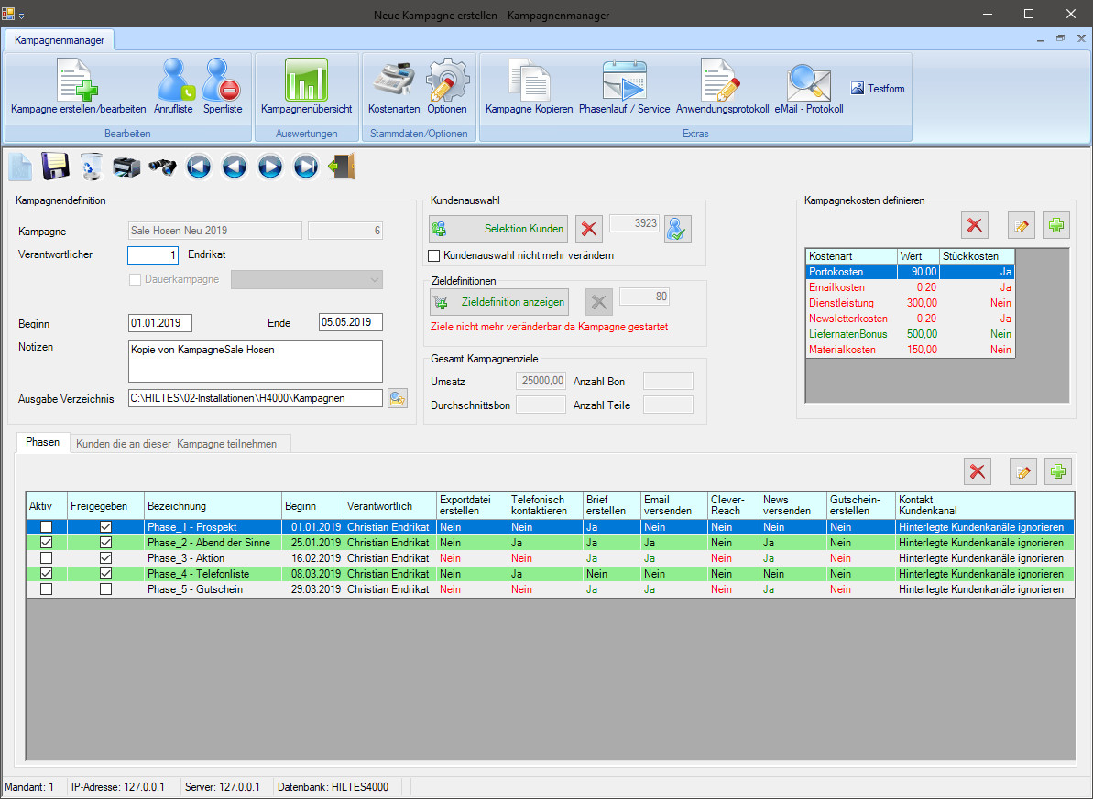Toggle Freigegeben checkbox for Phase_5 - Gutschein
1093x799 pixels.
pos(105,589)
